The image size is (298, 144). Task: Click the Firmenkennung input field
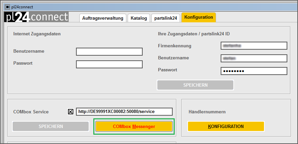254,46
